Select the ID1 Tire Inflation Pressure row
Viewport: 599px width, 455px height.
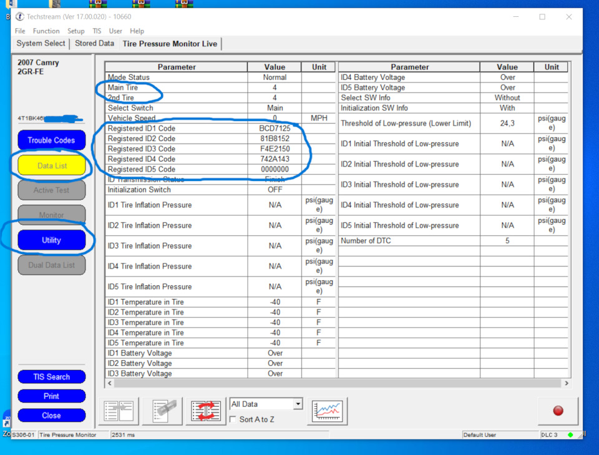[220, 205]
